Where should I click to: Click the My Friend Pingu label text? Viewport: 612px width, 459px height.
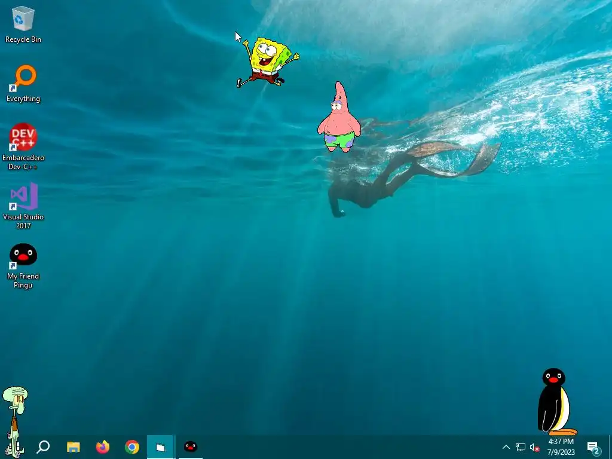23,280
